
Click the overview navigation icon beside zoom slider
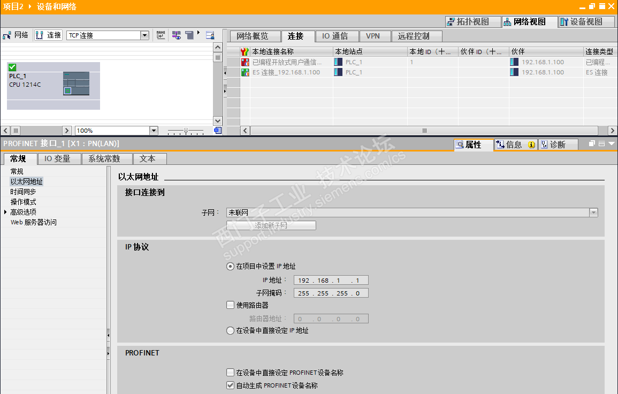pyautogui.click(x=218, y=131)
